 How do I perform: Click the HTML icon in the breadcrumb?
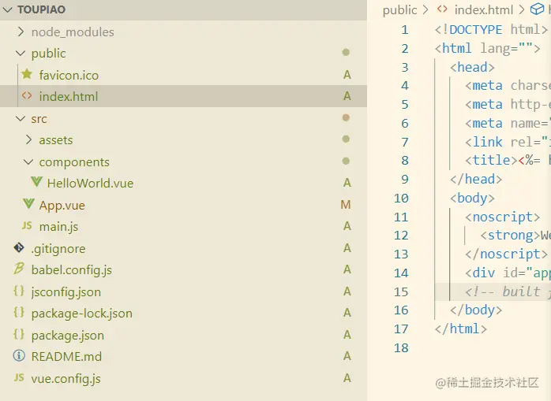(x=442, y=9)
